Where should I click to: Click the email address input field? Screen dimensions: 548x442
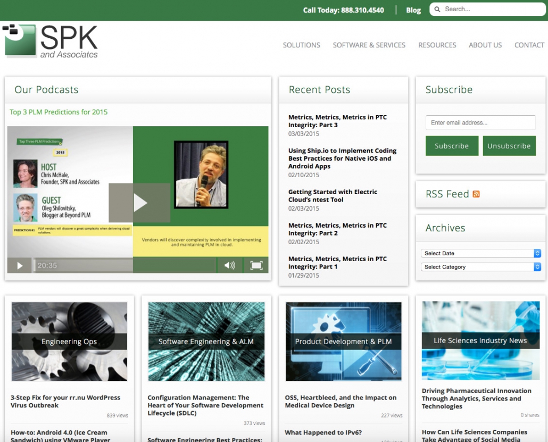pos(480,122)
